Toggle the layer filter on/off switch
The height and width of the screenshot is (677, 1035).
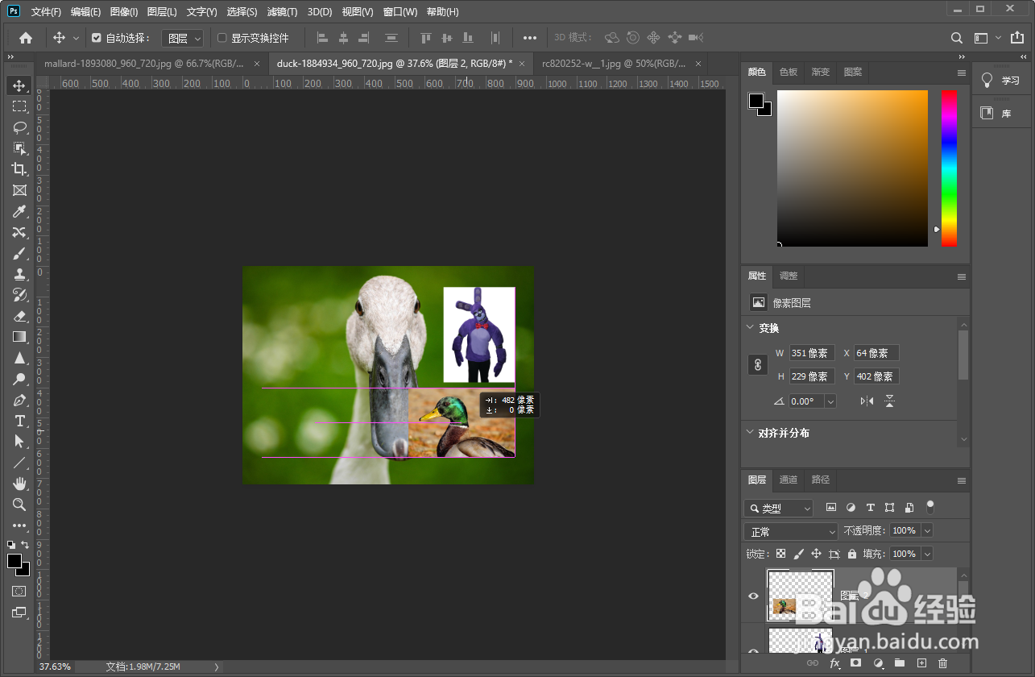pyautogui.click(x=930, y=508)
